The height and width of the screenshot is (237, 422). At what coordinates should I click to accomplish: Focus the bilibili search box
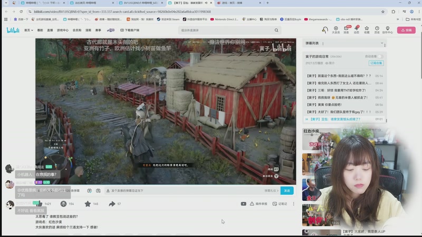226,30
